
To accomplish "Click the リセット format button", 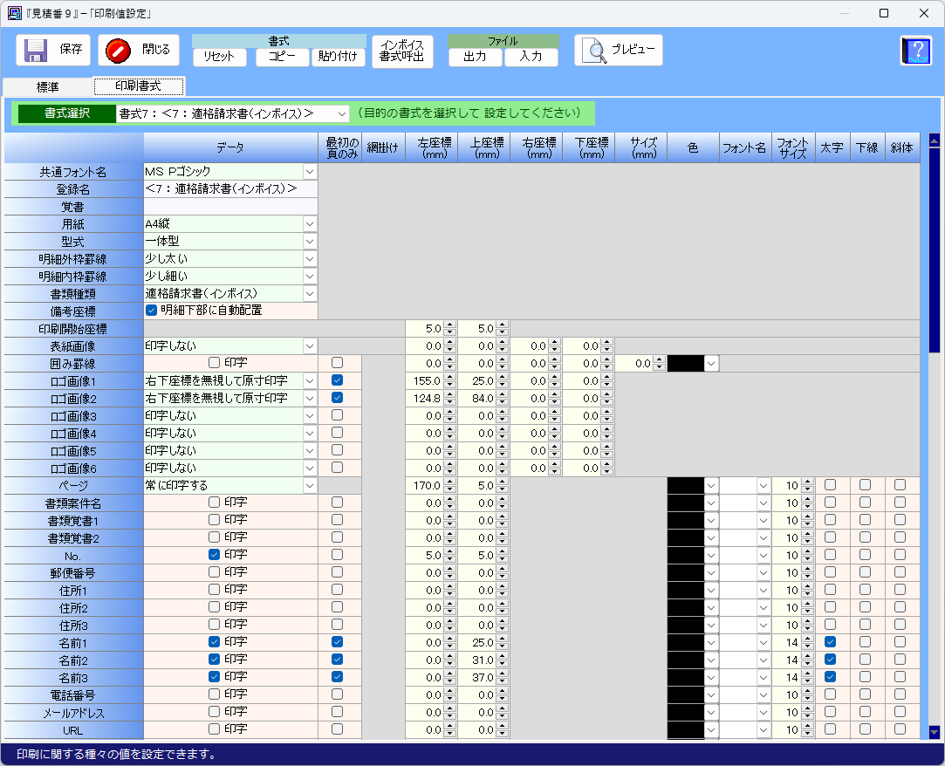I will pos(219,57).
